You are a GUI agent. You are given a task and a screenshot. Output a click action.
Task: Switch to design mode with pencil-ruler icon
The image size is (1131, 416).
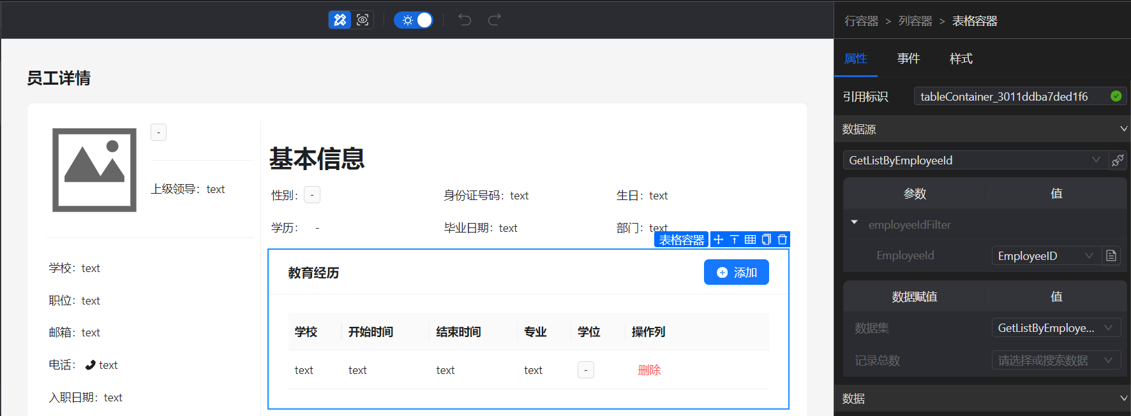[340, 20]
